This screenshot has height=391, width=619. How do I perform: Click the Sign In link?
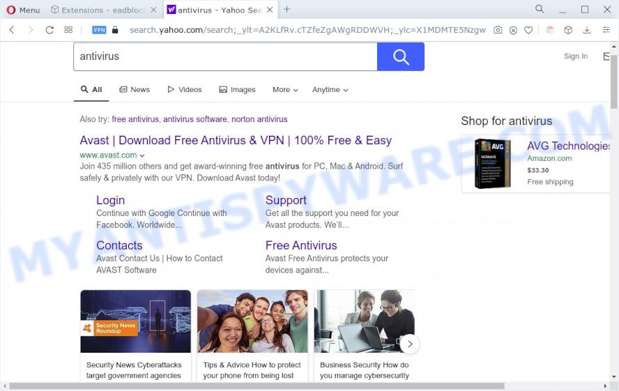click(576, 56)
